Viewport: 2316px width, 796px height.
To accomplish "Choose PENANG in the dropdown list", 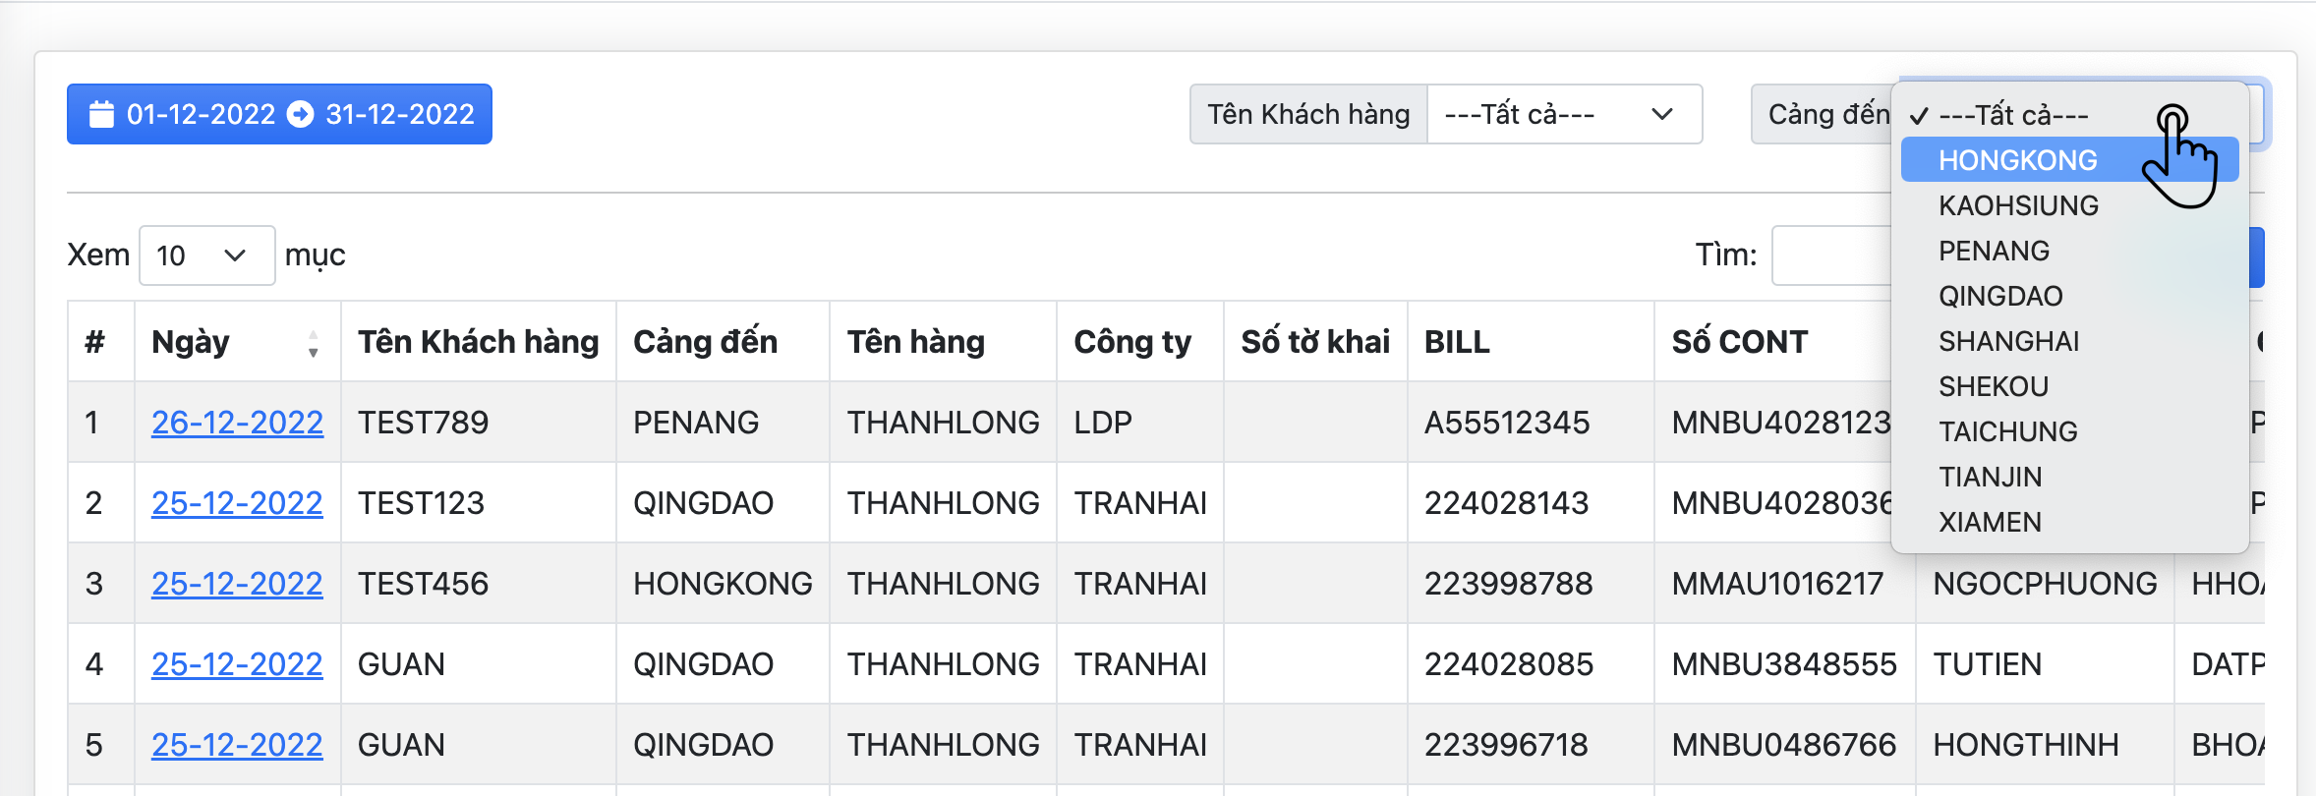I will coord(1994,251).
